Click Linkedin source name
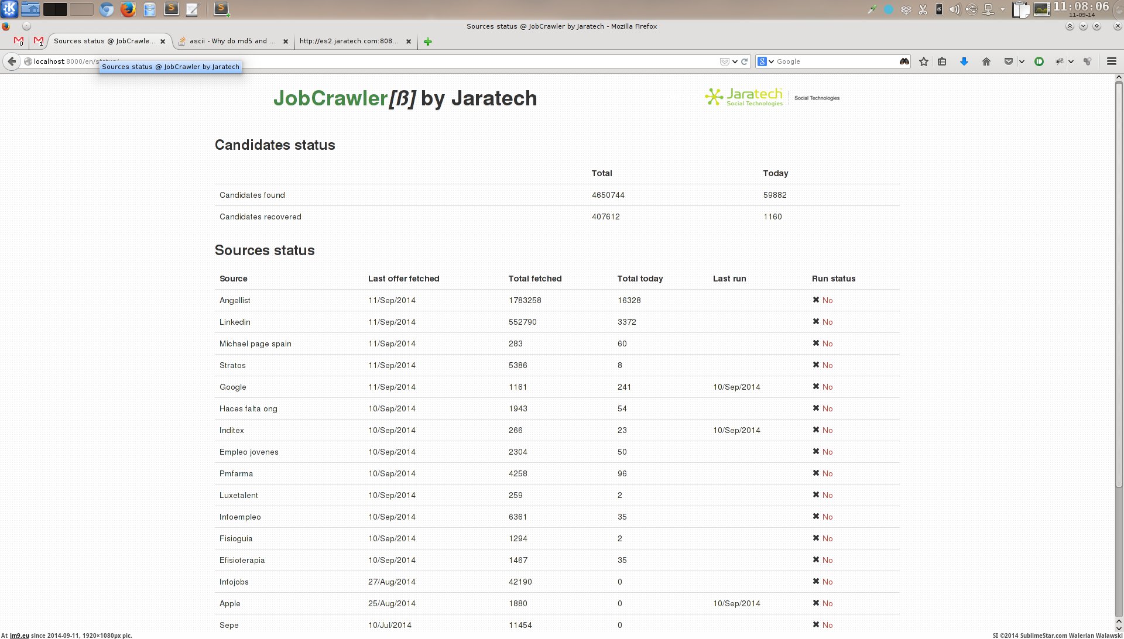 coord(235,322)
